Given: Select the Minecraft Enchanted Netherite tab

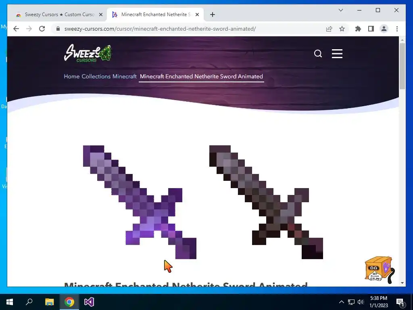Looking at the screenshot, I should (x=155, y=15).
